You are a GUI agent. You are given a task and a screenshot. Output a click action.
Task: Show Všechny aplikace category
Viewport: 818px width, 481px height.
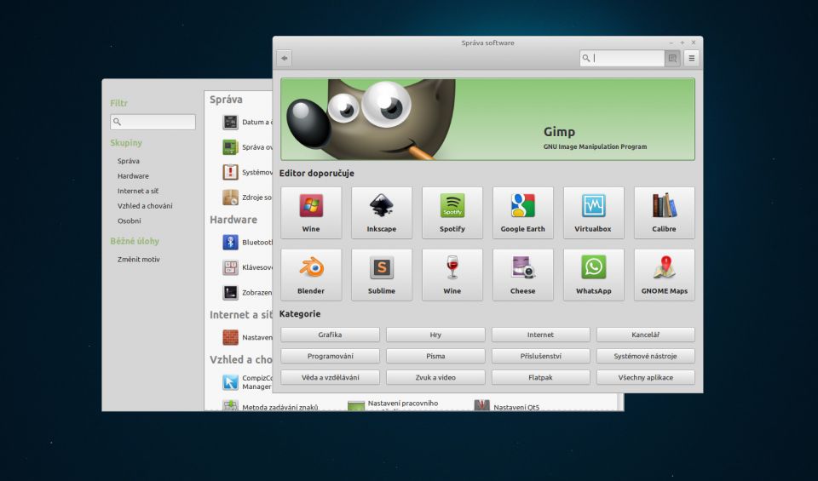646,377
